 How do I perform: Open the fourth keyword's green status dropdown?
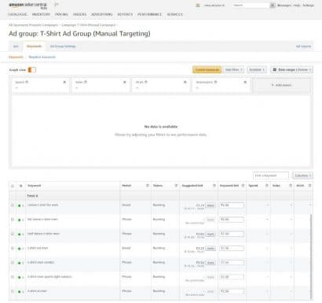click(x=20, y=249)
